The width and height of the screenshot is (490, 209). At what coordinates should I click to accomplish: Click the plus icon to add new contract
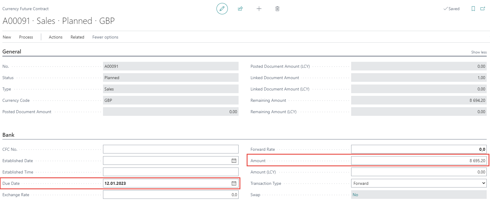coord(259,9)
